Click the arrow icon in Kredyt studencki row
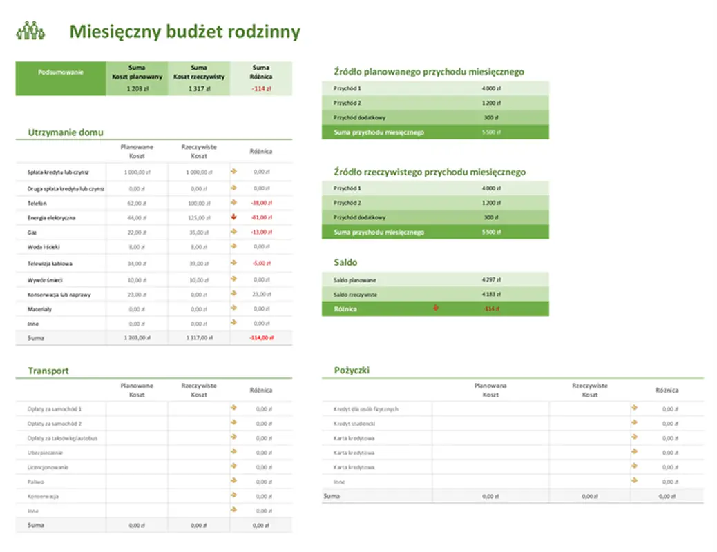Image resolution: width=717 pixels, height=552 pixels. pyautogui.click(x=634, y=423)
